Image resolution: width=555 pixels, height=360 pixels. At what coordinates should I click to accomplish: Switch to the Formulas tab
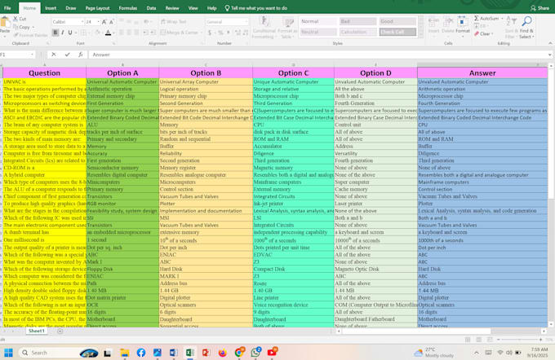click(x=128, y=8)
